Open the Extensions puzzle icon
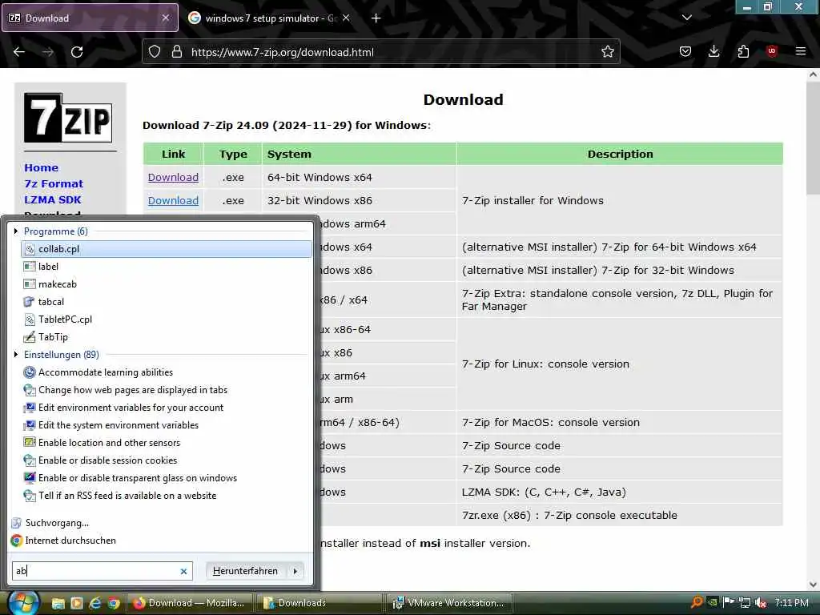This screenshot has height=615, width=820. click(x=743, y=52)
